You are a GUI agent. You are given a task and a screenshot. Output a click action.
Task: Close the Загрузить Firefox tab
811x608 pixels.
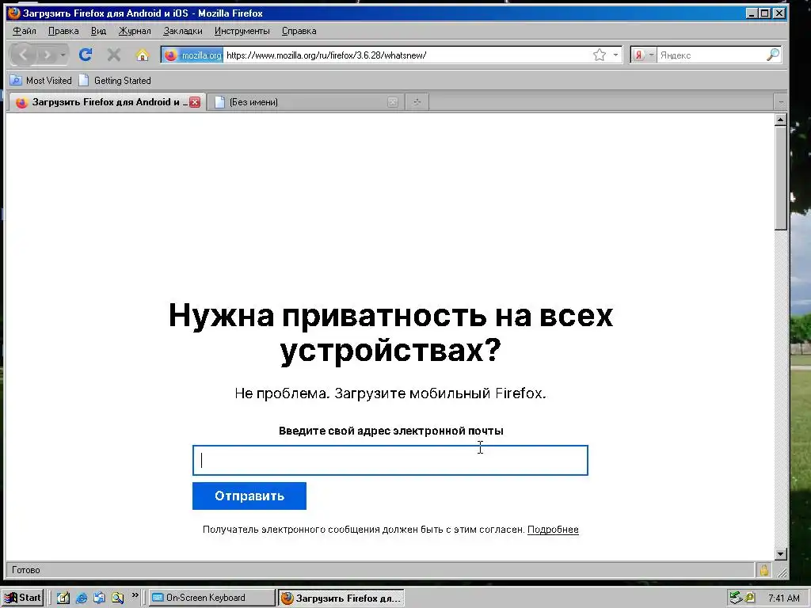point(195,102)
